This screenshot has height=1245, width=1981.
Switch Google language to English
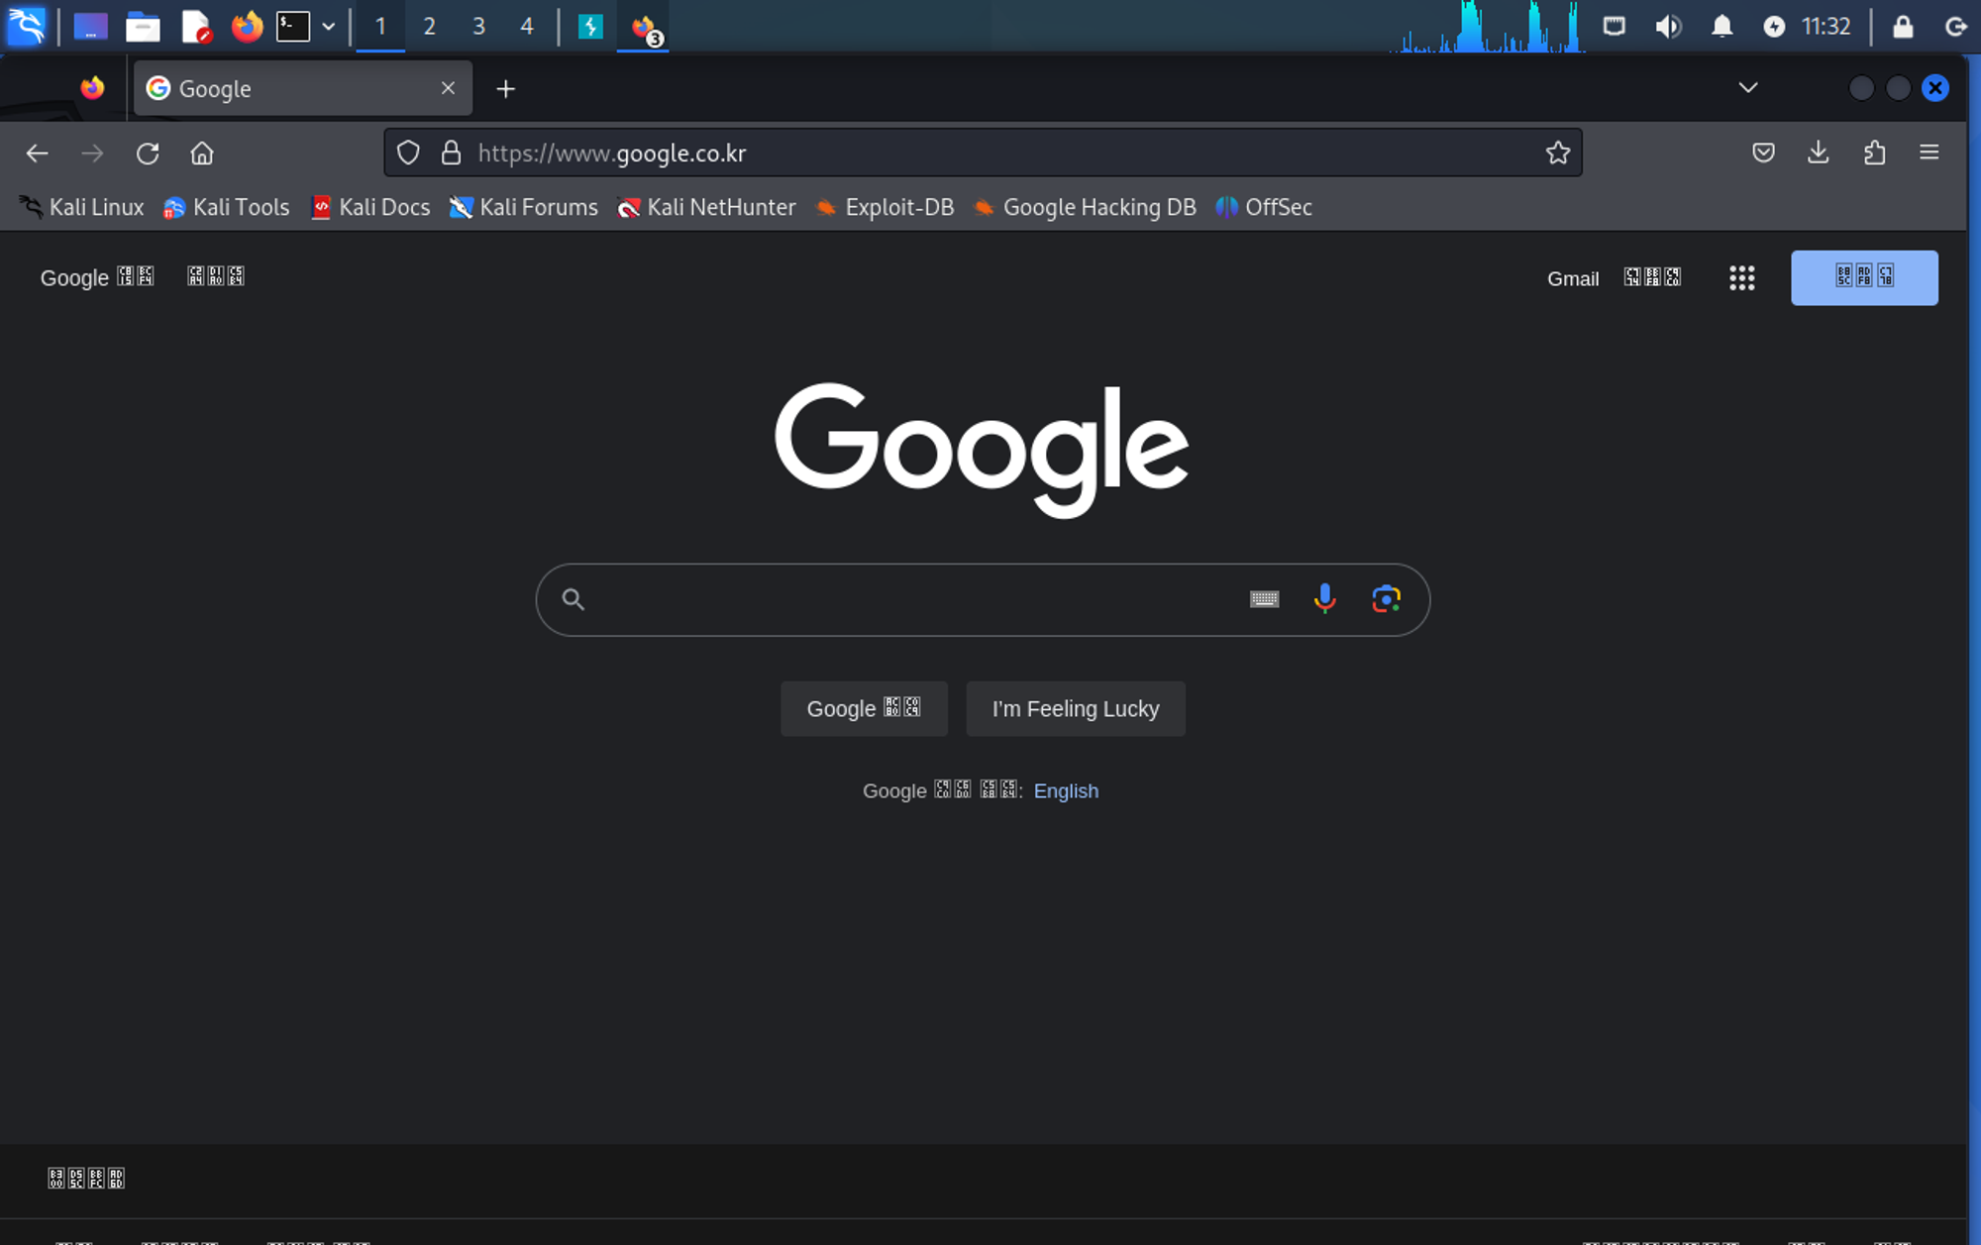1066,790
